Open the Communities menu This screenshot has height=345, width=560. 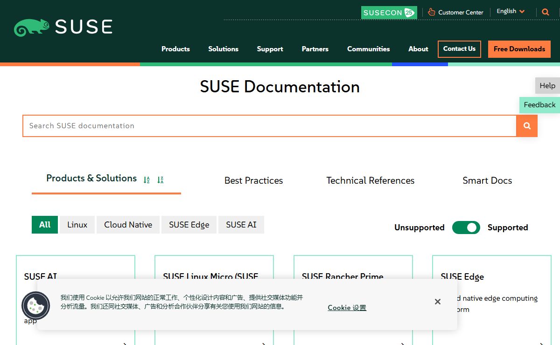368,49
